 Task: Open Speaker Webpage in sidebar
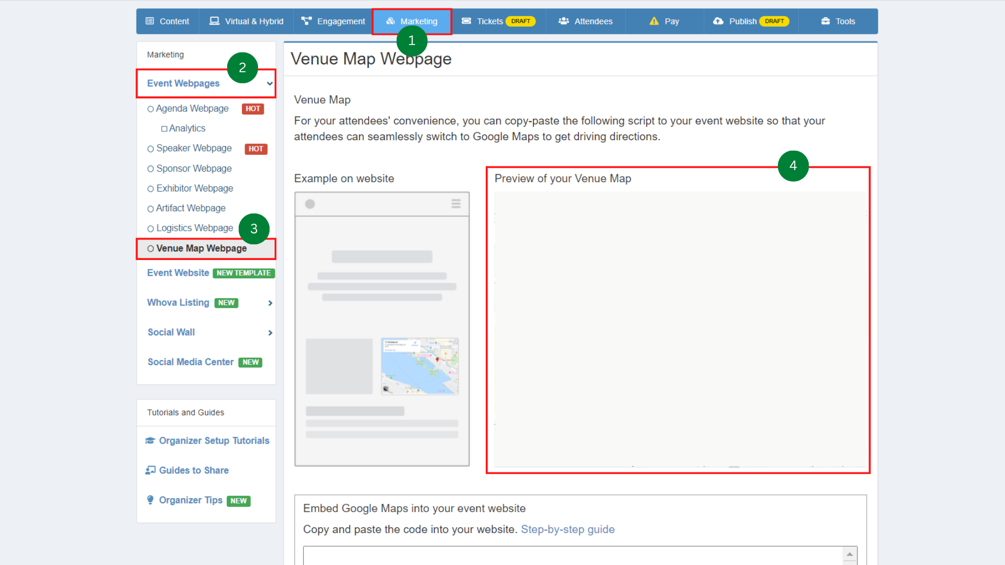click(194, 149)
